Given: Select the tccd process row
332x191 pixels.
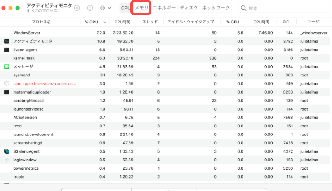Looking at the screenshot, I should tap(165, 126).
